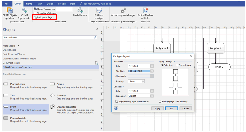
Task: Select Cross-Functional Flowchart Shapes stencil
Action: coord(19,58)
